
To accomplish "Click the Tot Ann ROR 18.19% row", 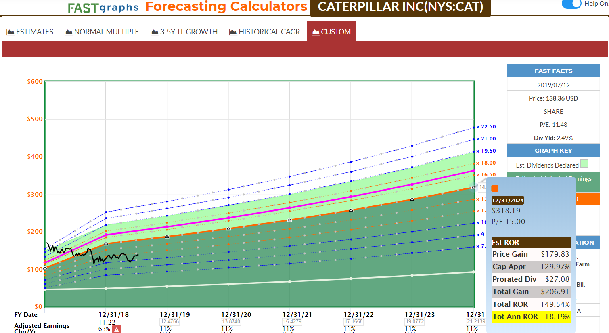I will coord(531,317).
